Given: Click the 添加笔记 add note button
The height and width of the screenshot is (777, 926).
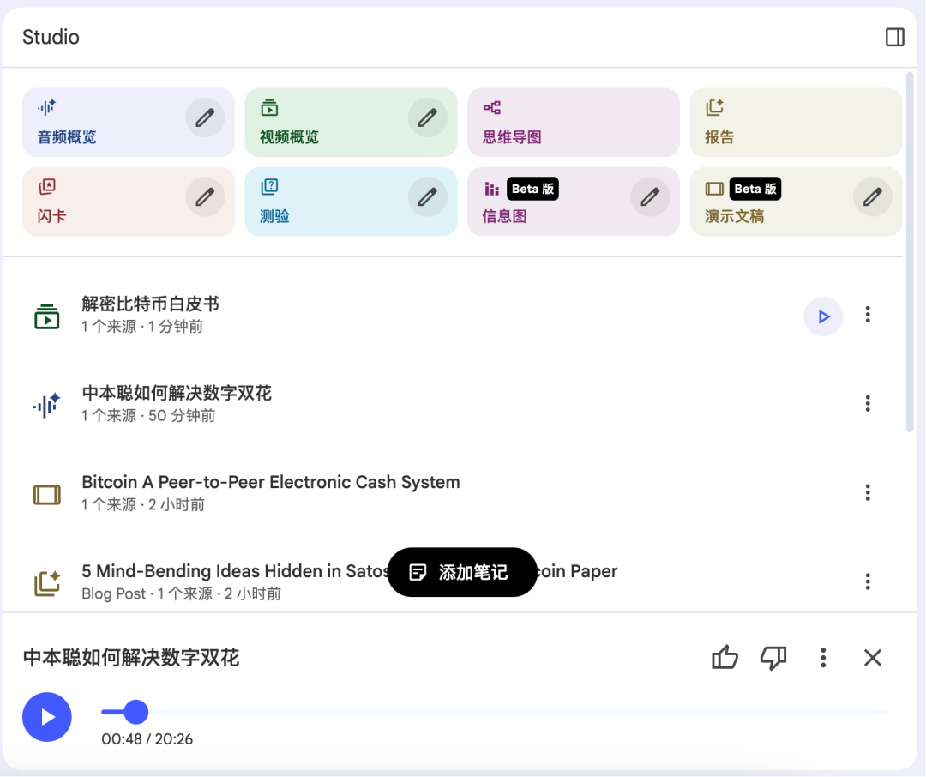Looking at the screenshot, I should [462, 572].
